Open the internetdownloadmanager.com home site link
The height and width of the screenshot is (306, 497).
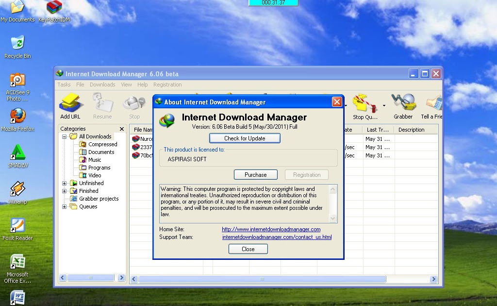[x=271, y=229]
